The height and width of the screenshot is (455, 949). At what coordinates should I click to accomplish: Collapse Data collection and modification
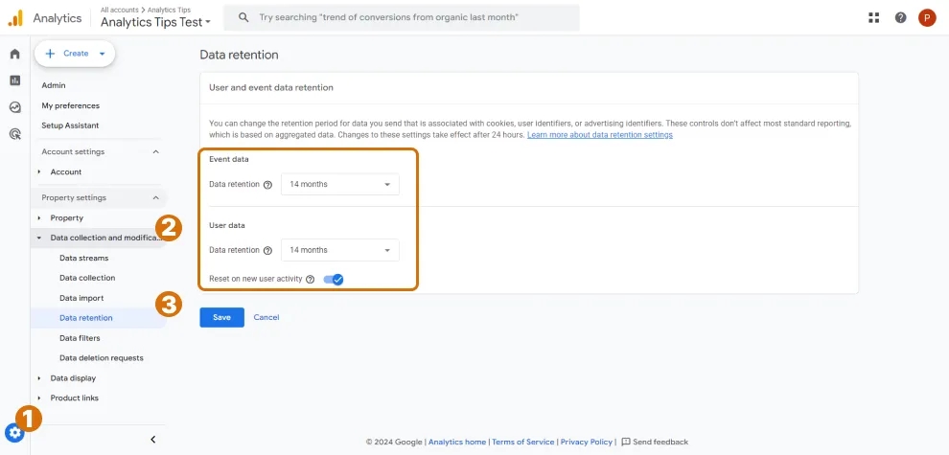coord(39,238)
